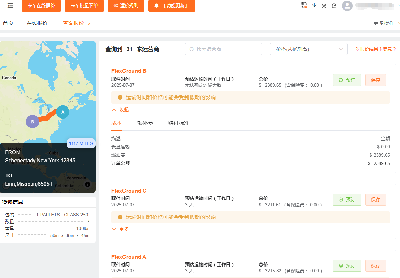
Task: Click marker B on the map
Action: [x=32, y=122]
